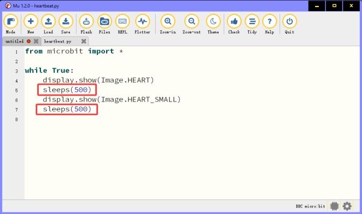
Task: Maximize the Mu window
Action: pyautogui.click(x=334, y=6)
